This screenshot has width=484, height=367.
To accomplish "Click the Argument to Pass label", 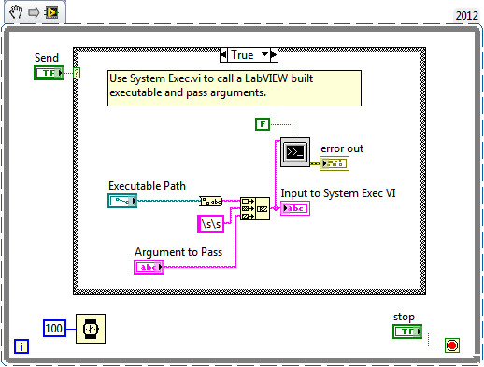I will pos(178,252).
